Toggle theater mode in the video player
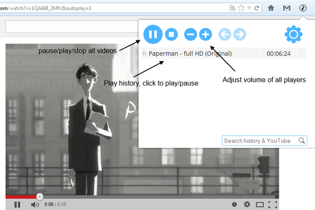This screenshot has height=210, width=315. point(260,205)
